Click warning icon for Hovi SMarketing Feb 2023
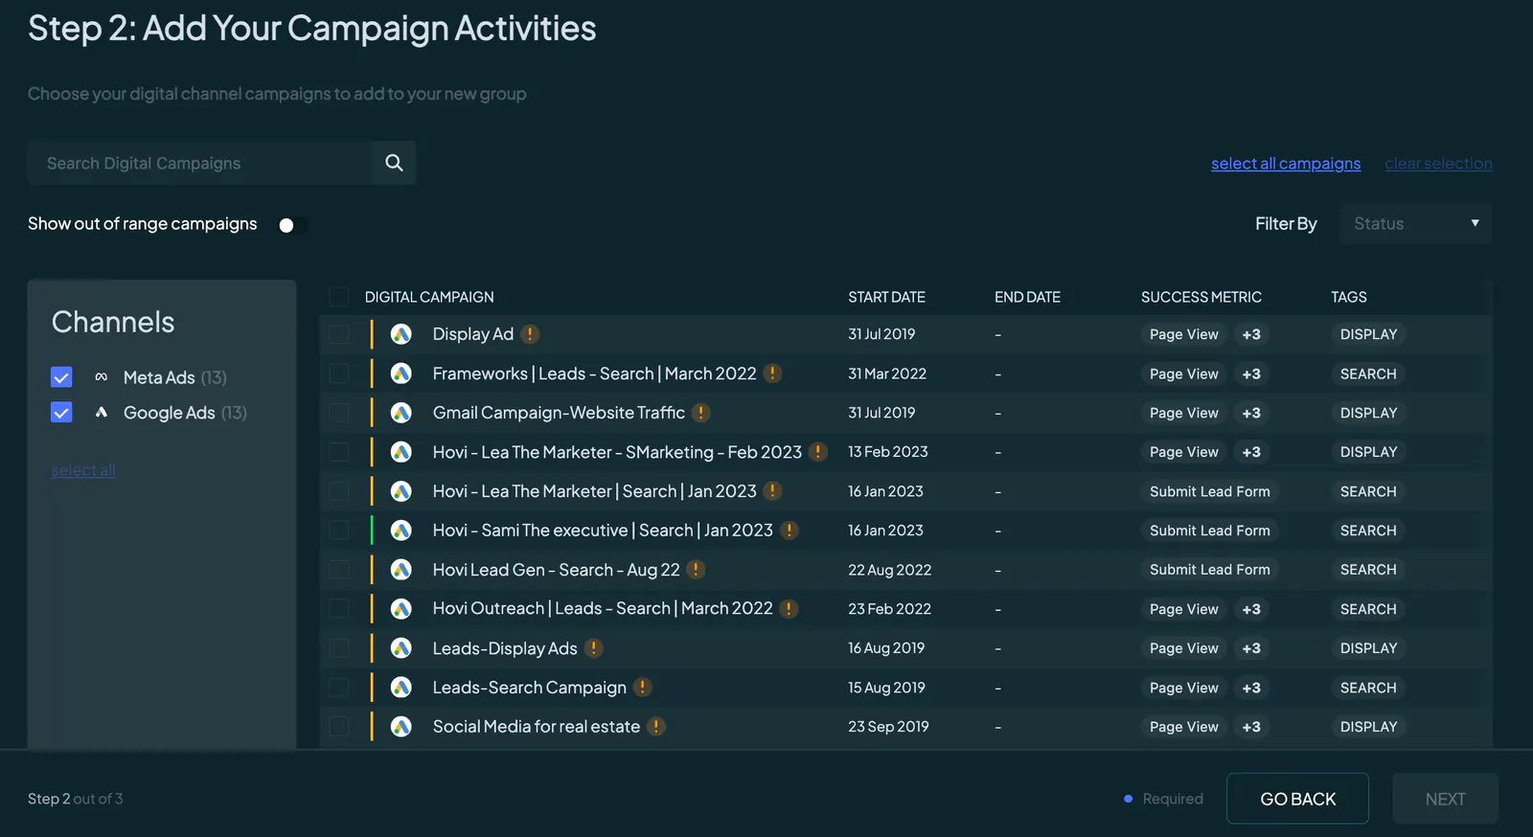Screen dimensions: 1533x837 [818, 452]
